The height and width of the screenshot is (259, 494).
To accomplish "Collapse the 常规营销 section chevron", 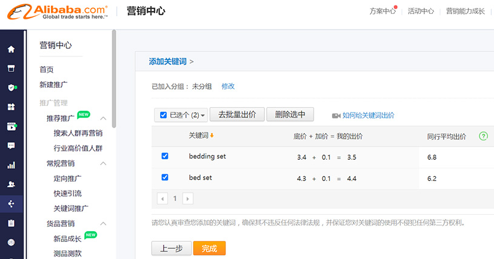I will [103, 163].
